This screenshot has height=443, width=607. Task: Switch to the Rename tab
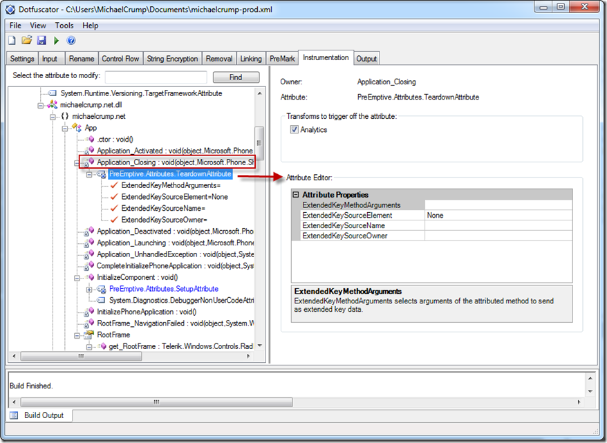click(82, 59)
